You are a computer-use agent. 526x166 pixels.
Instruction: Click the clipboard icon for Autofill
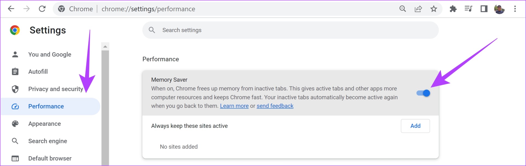tap(15, 72)
